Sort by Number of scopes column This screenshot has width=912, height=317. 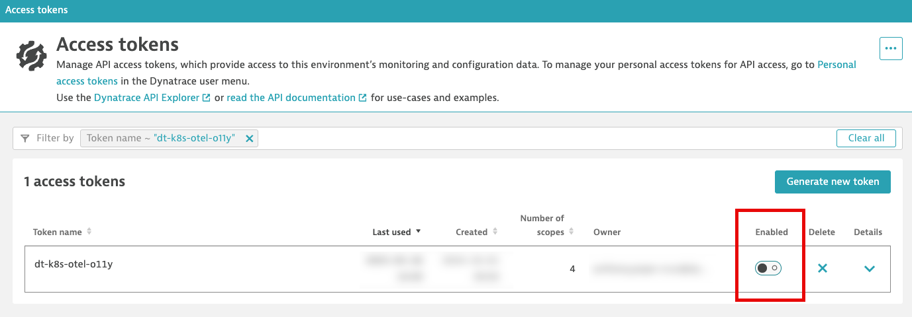pyautogui.click(x=547, y=225)
